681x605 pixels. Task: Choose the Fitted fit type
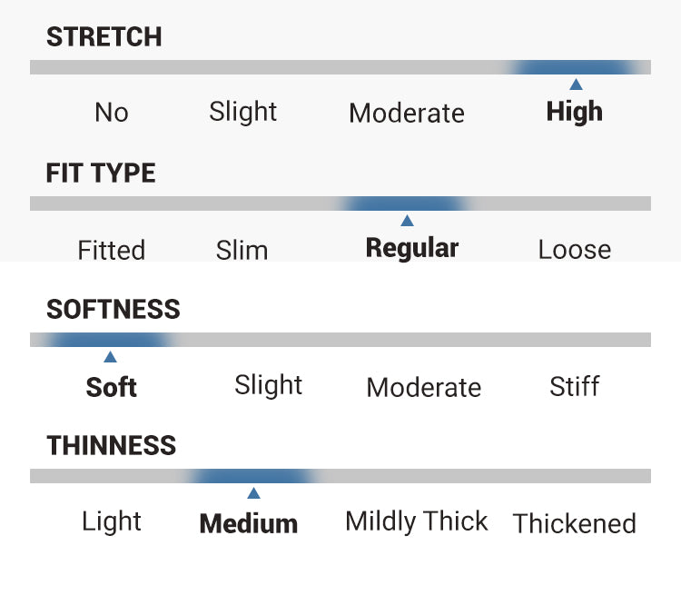pos(112,249)
